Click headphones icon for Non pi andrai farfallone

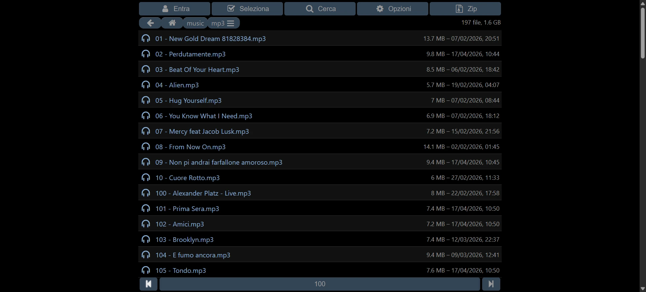pyautogui.click(x=146, y=162)
